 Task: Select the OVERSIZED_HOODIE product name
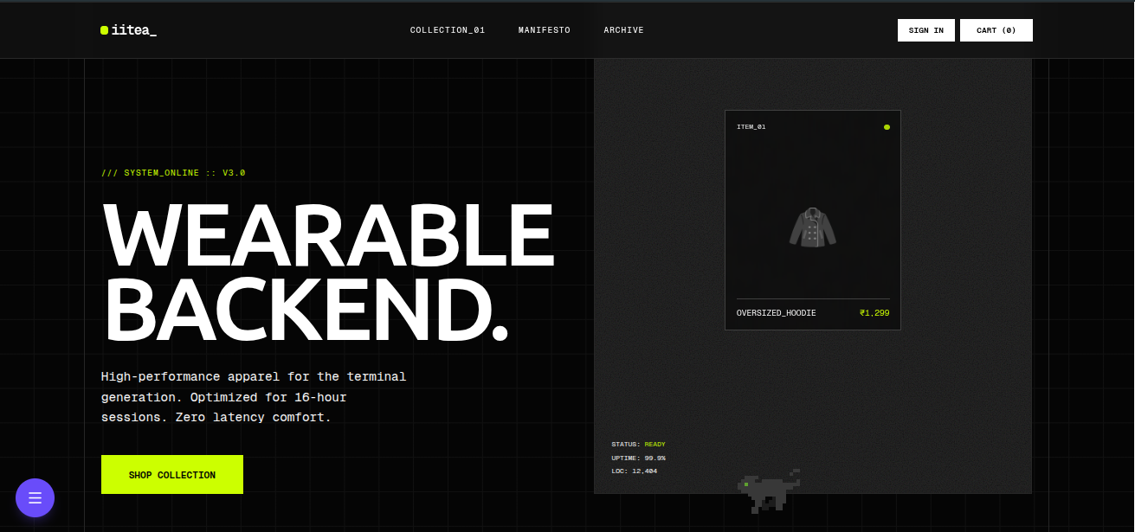point(776,313)
